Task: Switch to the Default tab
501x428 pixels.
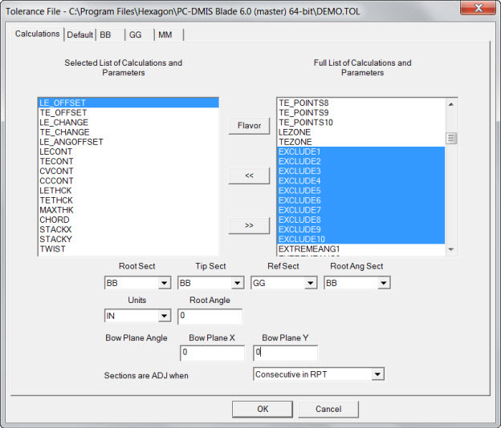Action: (79, 34)
